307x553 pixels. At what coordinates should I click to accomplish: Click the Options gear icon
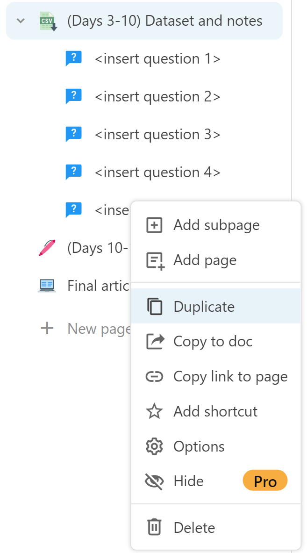pyautogui.click(x=154, y=447)
